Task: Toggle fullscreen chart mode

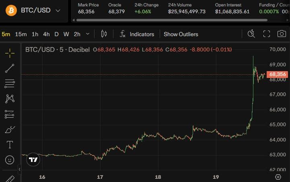Action: pyautogui.click(x=267, y=34)
